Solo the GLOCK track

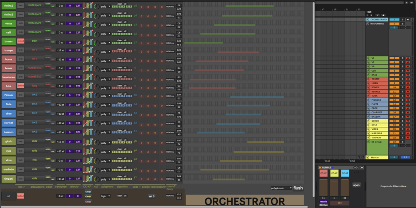coord(402,121)
